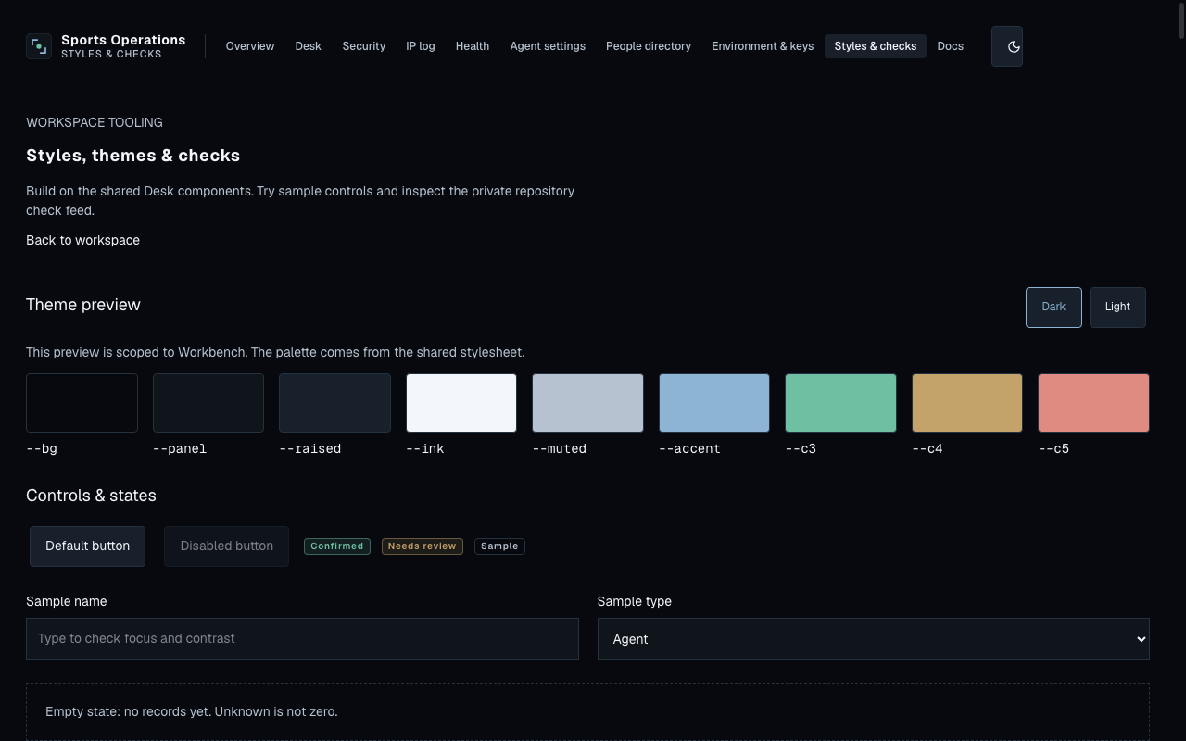Viewport: 1186px width, 741px height.
Task: Click the 'Controls & states' heading
Action: click(91, 496)
